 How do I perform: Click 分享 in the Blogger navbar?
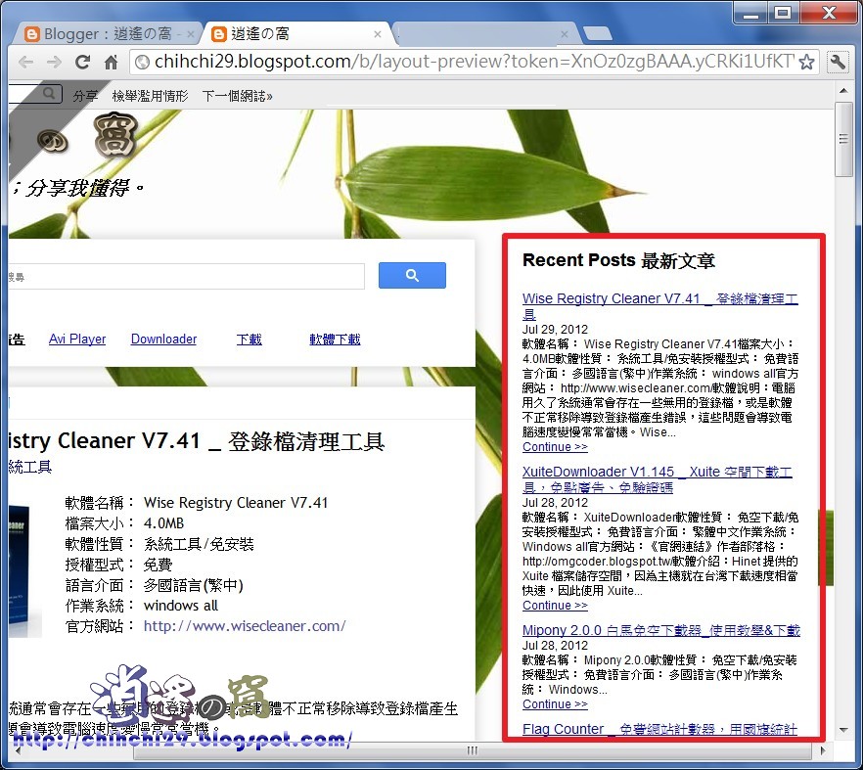coord(85,96)
